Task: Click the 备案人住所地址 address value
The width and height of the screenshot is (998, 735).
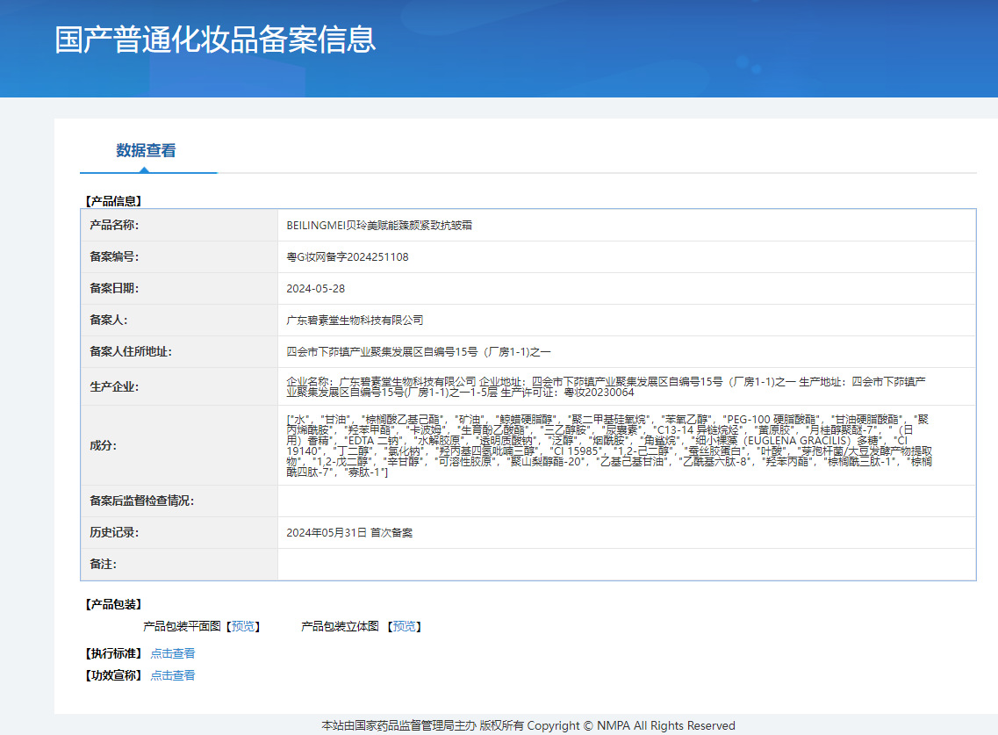Action: click(419, 352)
